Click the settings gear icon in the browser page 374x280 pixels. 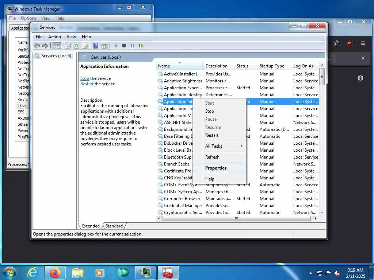(x=360, y=78)
